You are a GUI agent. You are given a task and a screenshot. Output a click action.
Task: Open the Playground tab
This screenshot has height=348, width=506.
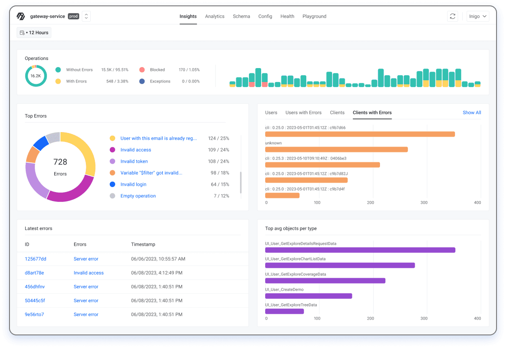click(314, 16)
